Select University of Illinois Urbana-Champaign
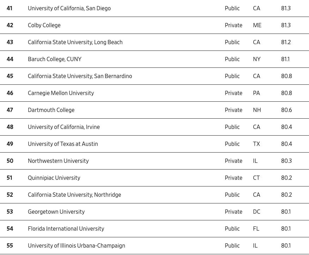The height and width of the screenshot is (255, 309). click(76, 245)
